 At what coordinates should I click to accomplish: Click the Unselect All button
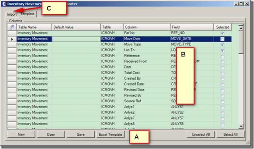click(201, 134)
